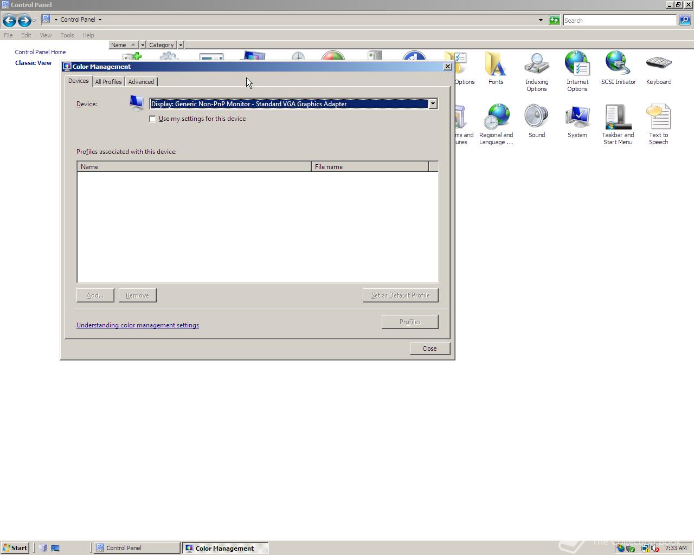Switch to the All Profiles tab
The height and width of the screenshot is (555, 694).
108,82
